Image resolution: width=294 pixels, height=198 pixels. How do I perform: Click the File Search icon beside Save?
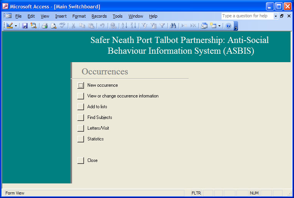point(34,26)
